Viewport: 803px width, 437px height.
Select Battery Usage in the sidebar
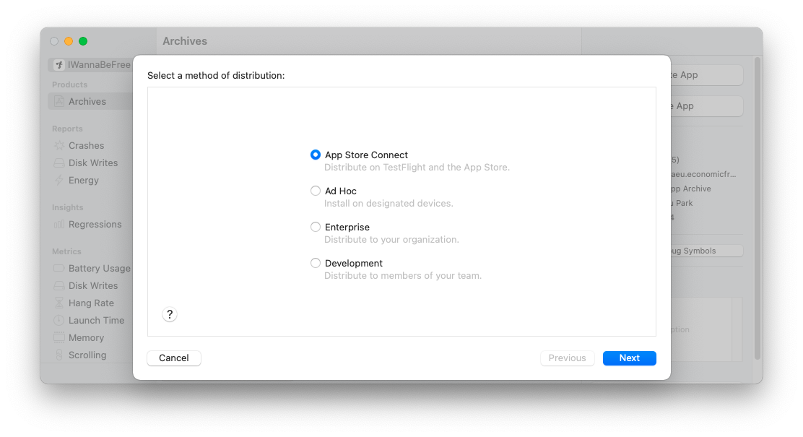pos(91,269)
